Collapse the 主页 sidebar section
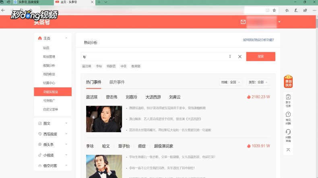 pyautogui.click(x=66, y=38)
